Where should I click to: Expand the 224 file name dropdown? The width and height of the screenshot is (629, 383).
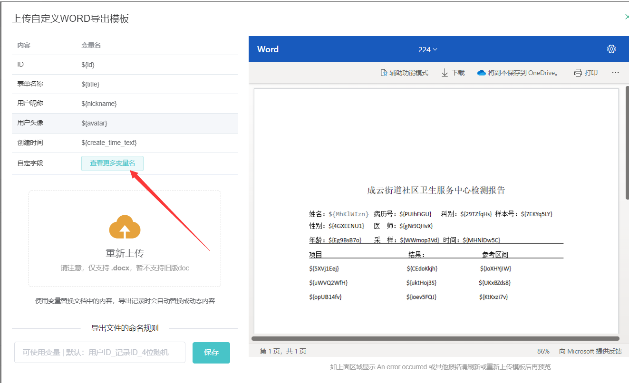pyautogui.click(x=428, y=49)
